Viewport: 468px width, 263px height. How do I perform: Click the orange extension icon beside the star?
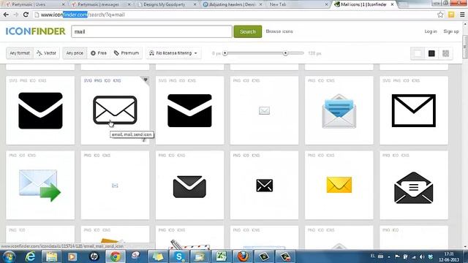coord(451,15)
